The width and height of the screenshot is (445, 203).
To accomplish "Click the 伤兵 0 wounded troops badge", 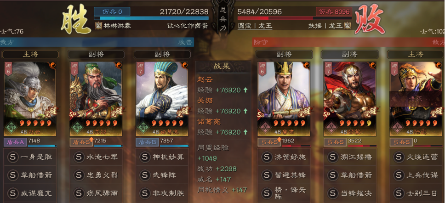I will point(112,11).
